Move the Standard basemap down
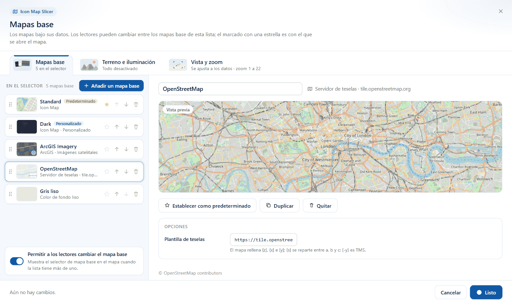This screenshot has width=512, height=304. 126,104
